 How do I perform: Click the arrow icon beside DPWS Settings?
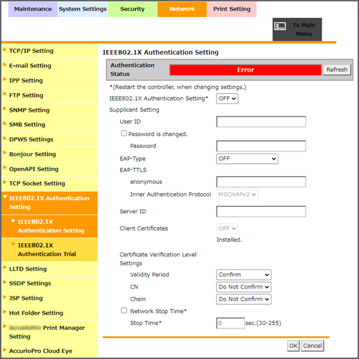click(5, 138)
